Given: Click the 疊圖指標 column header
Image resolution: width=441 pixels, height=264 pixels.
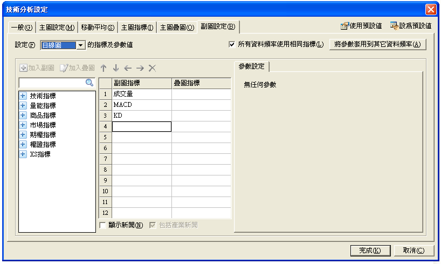Looking at the screenshot, I should tap(202, 83).
